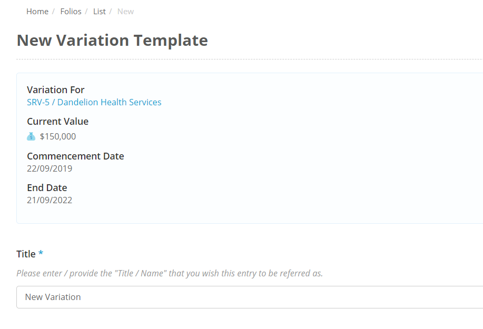
Task: Click the New breadcrumb item
Action: (126, 12)
